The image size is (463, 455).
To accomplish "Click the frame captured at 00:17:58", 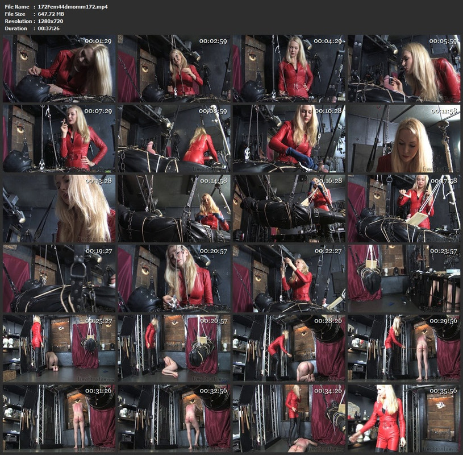I will point(404,208).
